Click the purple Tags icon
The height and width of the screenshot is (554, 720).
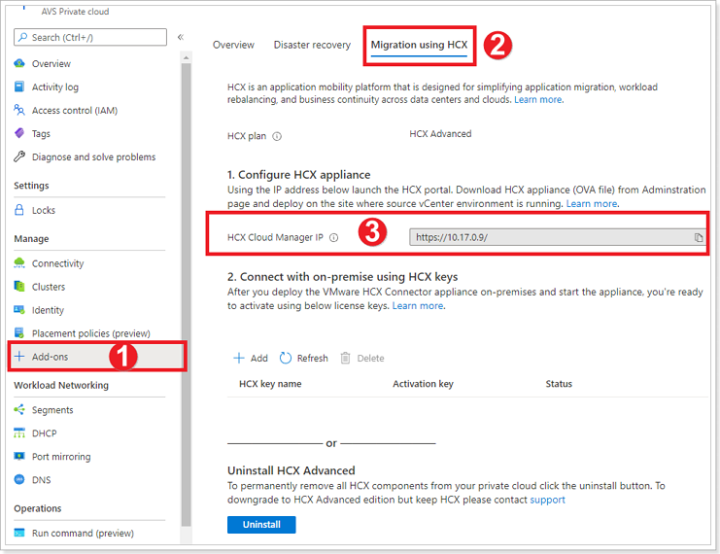19,133
